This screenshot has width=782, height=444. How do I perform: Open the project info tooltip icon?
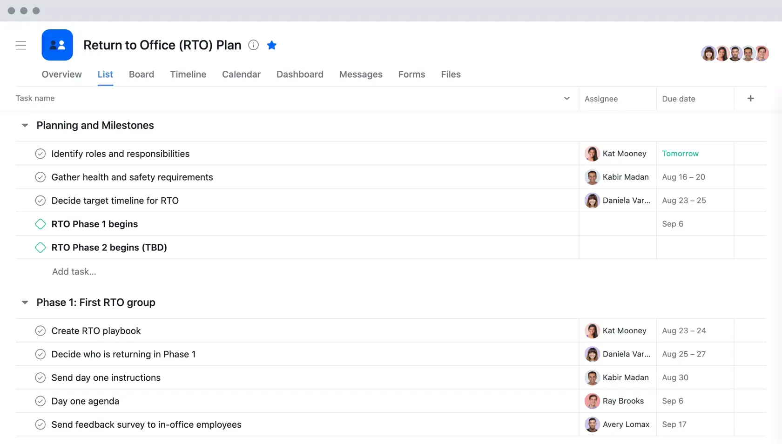pos(253,45)
